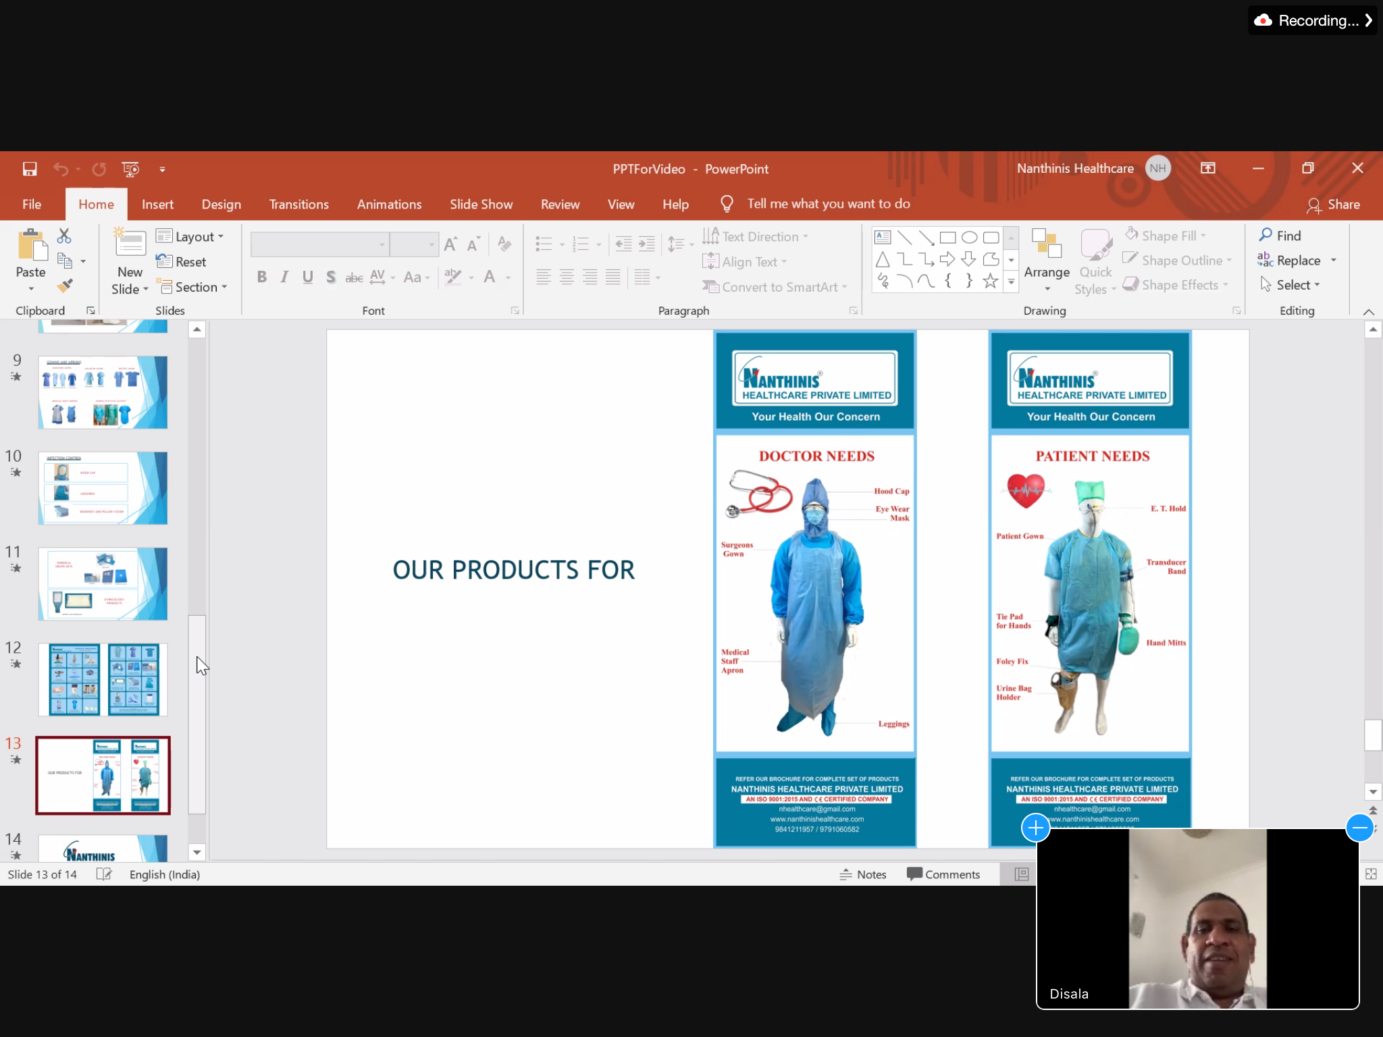Align text left icon

pos(544,277)
